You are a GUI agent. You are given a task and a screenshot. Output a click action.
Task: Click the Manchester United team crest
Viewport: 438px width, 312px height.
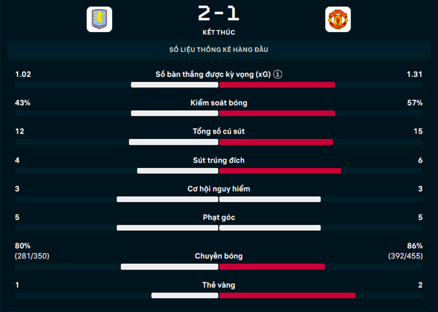click(338, 19)
